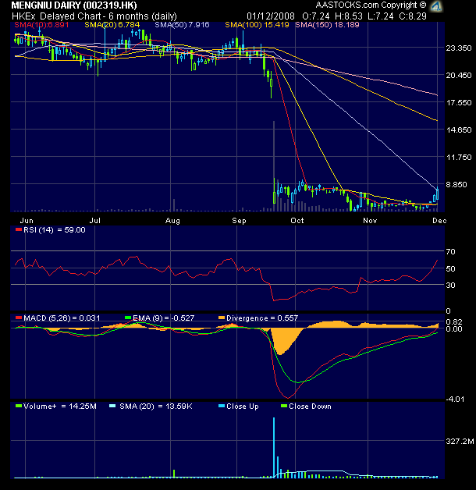
Task: Click the red SMA(10) legend marker
Action: 17,25
